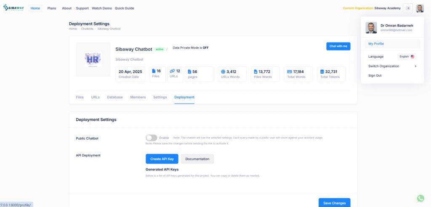Click Current Organization Sibaway Academy label

(372, 8)
